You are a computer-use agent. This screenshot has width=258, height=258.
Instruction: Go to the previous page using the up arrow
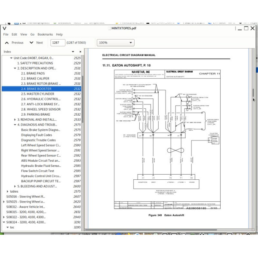(x=7, y=43)
